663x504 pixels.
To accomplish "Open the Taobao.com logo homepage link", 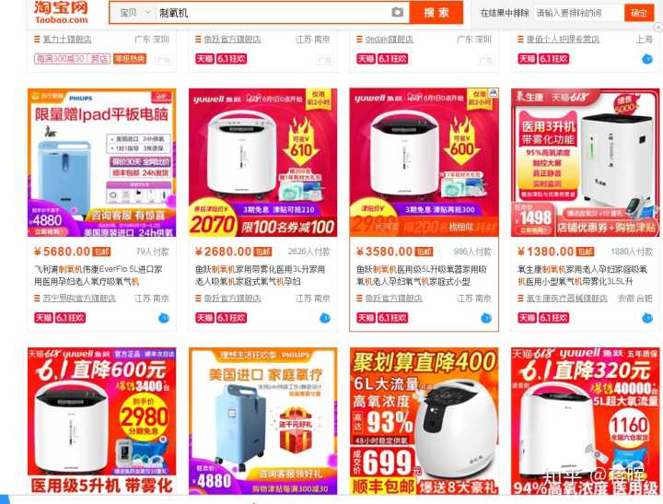I will (62, 13).
